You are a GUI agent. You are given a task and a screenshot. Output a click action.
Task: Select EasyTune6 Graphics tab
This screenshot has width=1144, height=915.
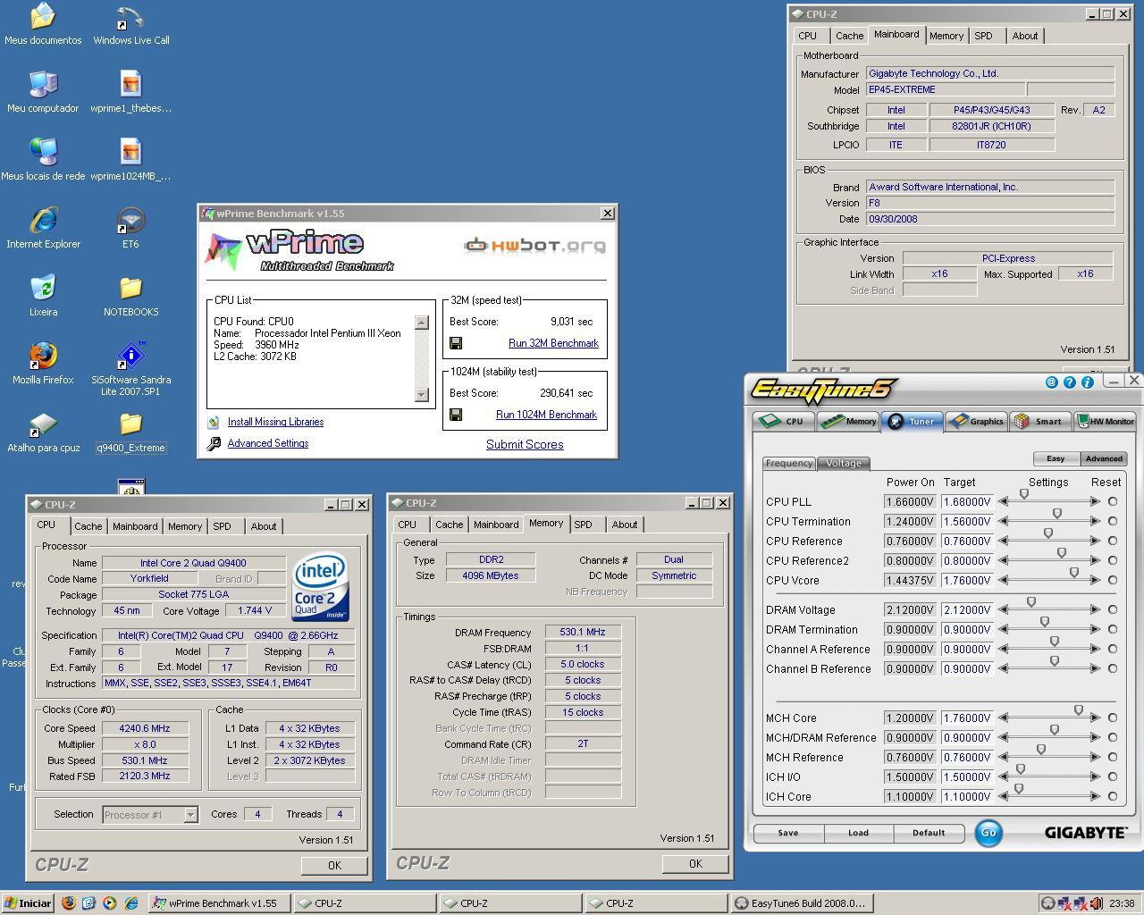tap(976, 422)
